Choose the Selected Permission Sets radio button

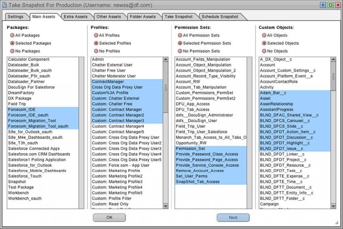180,43
